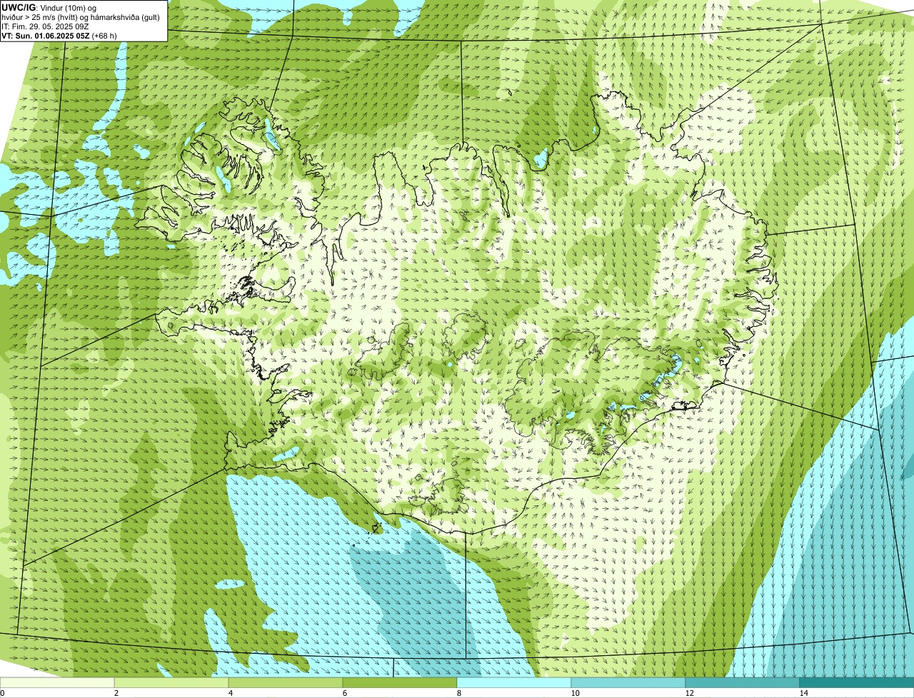Click the '10' tick label on color scale
The height and width of the screenshot is (698, 914).
(575, 693)
